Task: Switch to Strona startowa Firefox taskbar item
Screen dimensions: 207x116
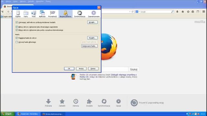Action: (53, 114)
